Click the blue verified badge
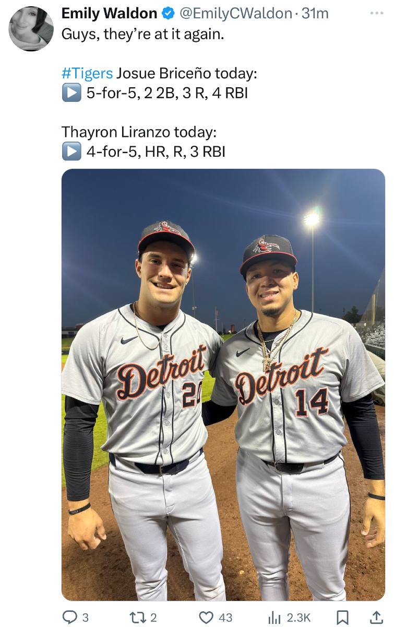 (x=169, y=13)
